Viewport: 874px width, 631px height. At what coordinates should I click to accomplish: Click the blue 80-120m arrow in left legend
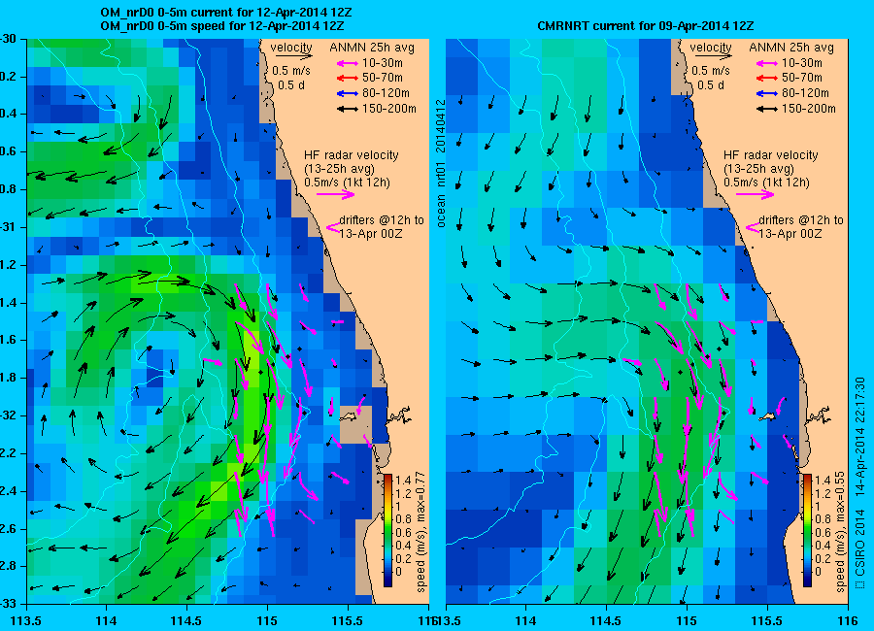coord(348,93)
